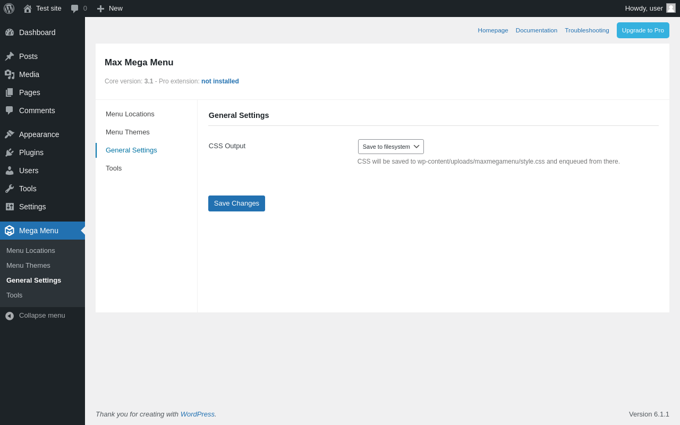
Task: Open the Documentation link
Action: [537, 30]
